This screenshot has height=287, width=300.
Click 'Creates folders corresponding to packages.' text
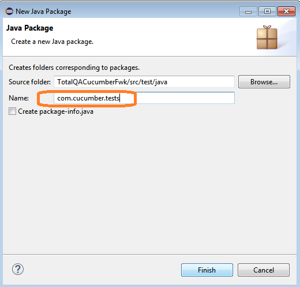click(x=74, y=68)
